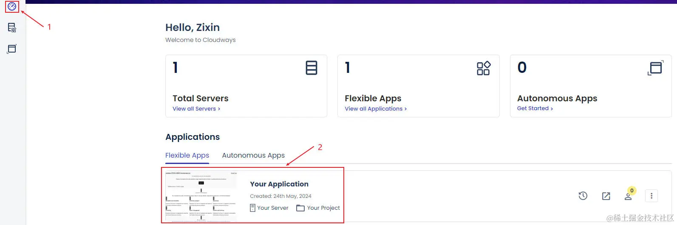Open the application preview thumbnail
The height and width of the screenshot is (225, 677).
[x=201, y=196]
